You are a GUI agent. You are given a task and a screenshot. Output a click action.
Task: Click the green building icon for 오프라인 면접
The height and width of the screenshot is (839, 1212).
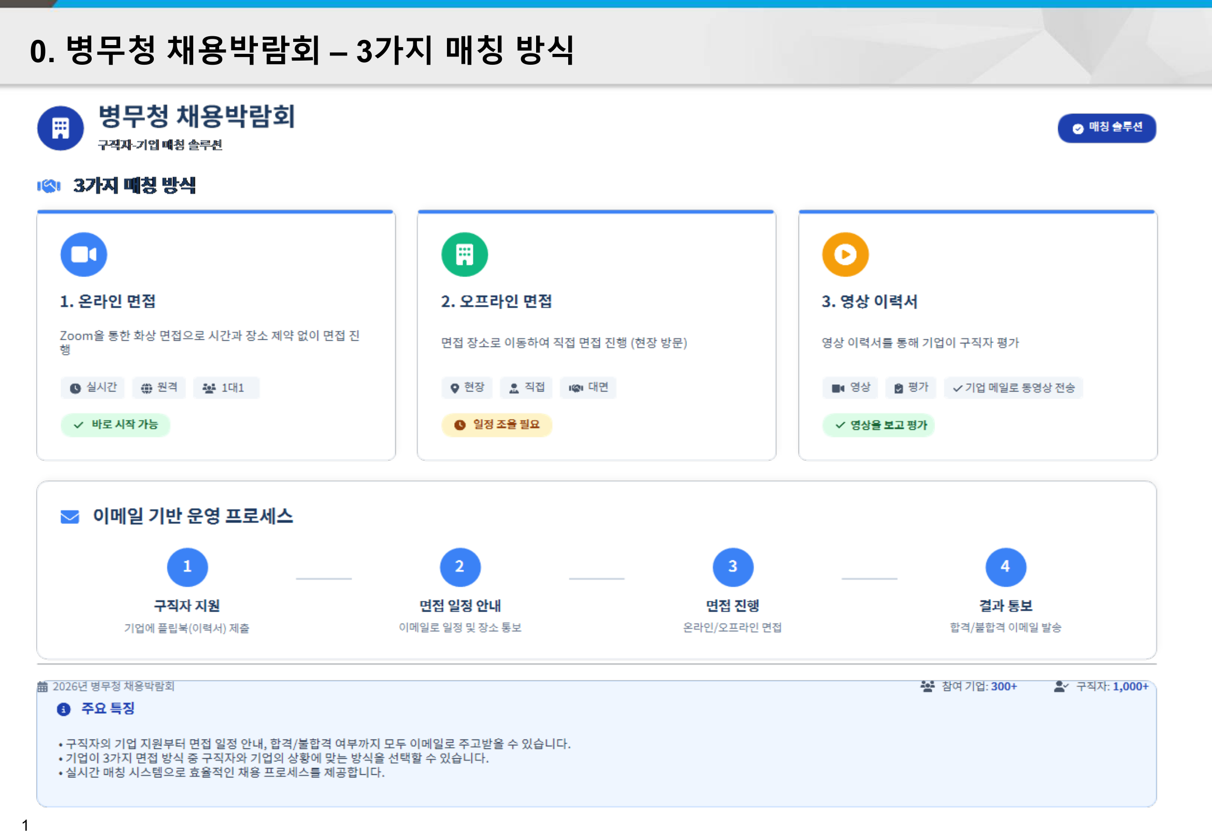[x=464, y=254]
